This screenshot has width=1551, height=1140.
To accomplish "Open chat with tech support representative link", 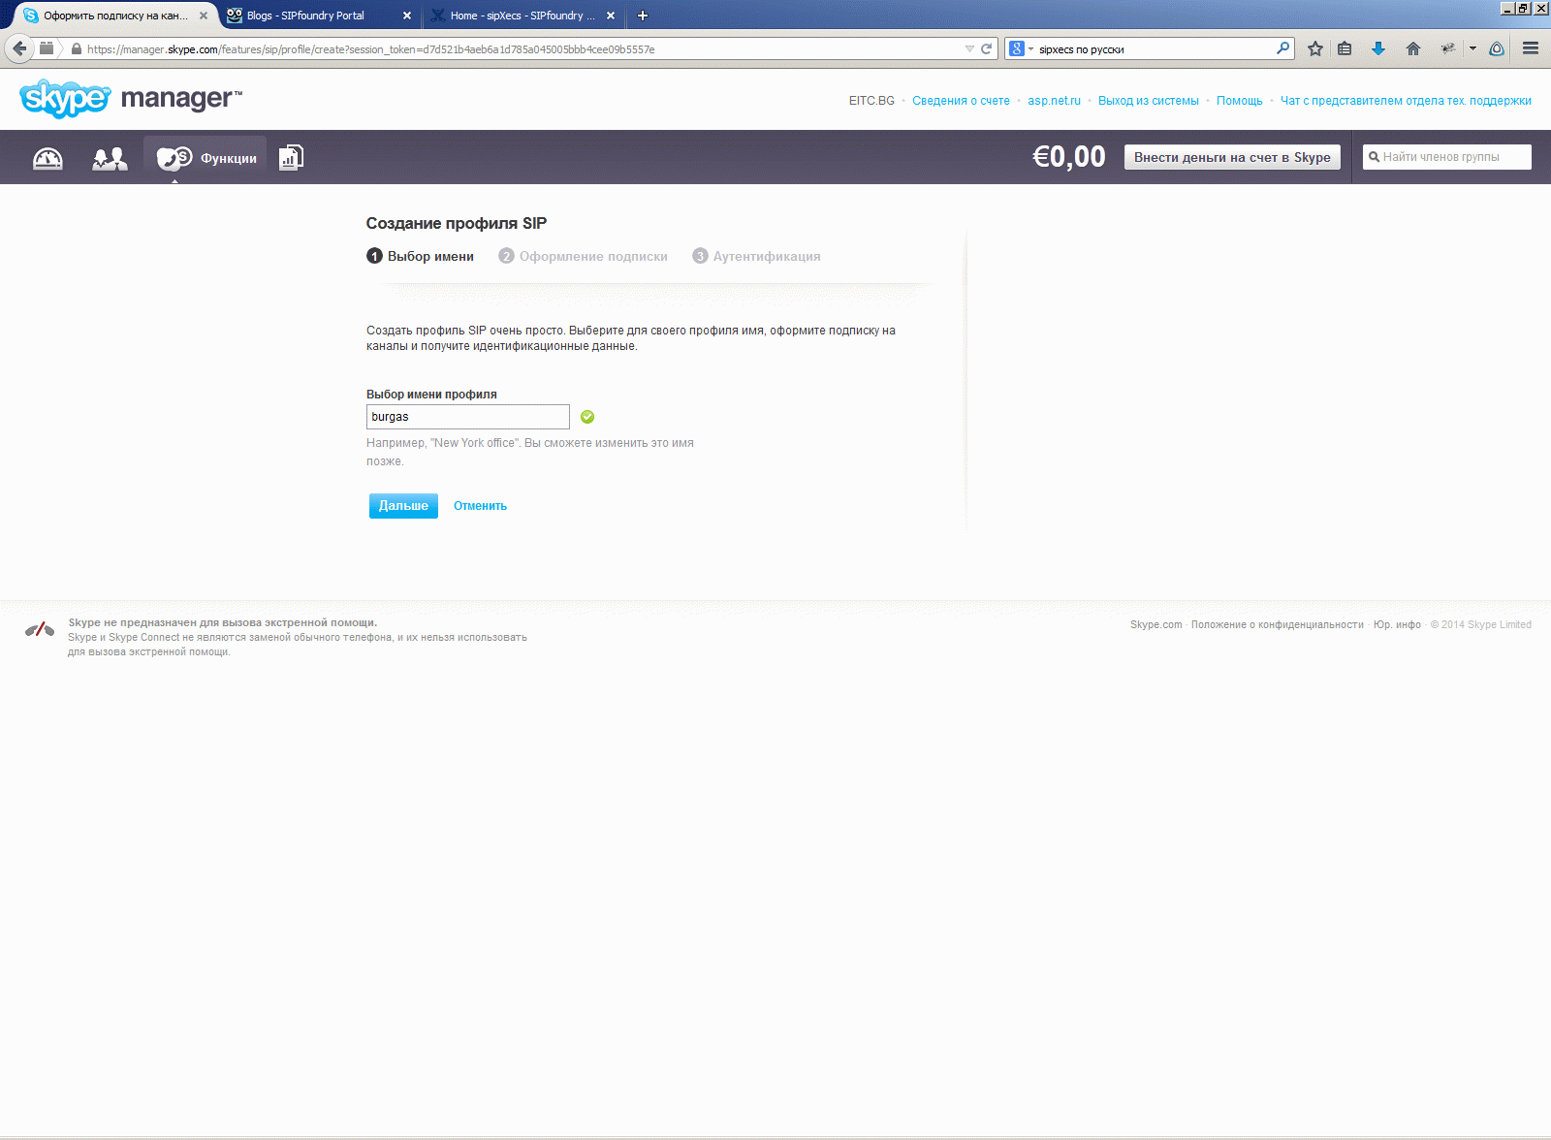I will 1406,101.
